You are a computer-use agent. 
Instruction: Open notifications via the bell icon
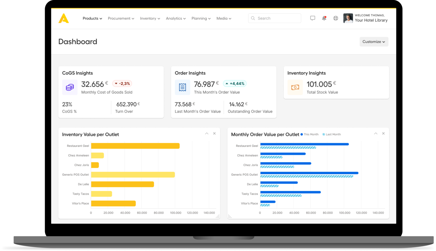(x=324, y=18)
